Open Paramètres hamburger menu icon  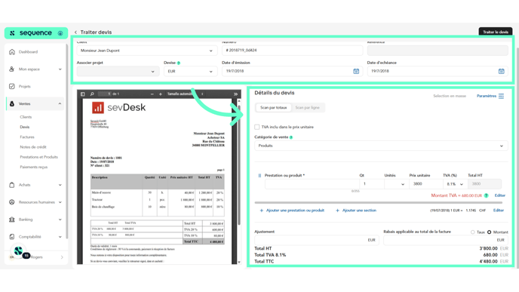501,96
